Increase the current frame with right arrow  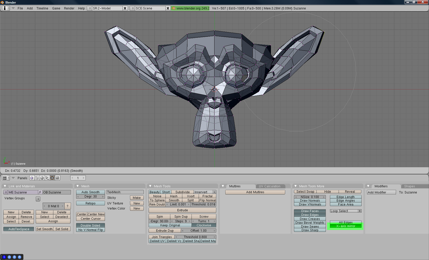click(84, 178)
